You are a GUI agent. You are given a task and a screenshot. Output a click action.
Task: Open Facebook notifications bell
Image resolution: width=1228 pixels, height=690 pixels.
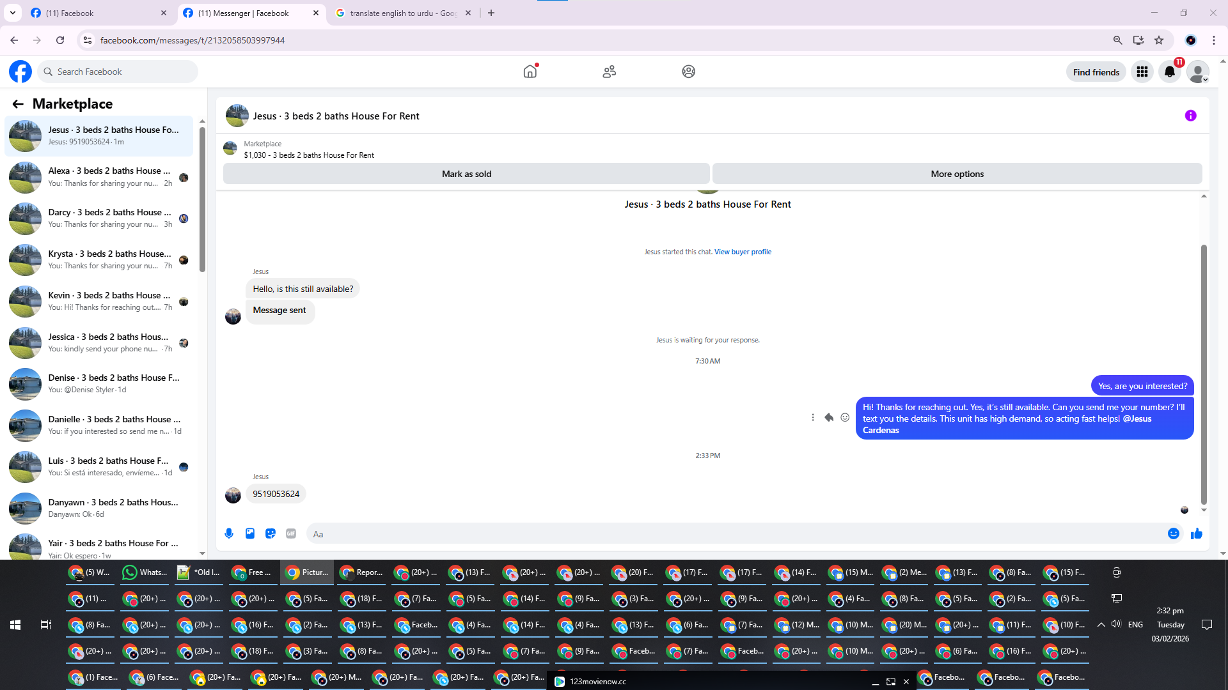point(1170,72)
